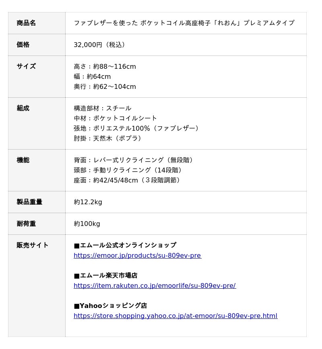The width and height of the screenshot is (322, 349).
Task: Open the Rakuten emoorlife product link
Action: pyautogui.click(x=155, y=286)
